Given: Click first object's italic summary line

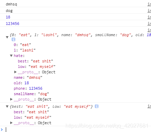Looking at the screenshot, I should pyautogui.click(x=80, y=35).
